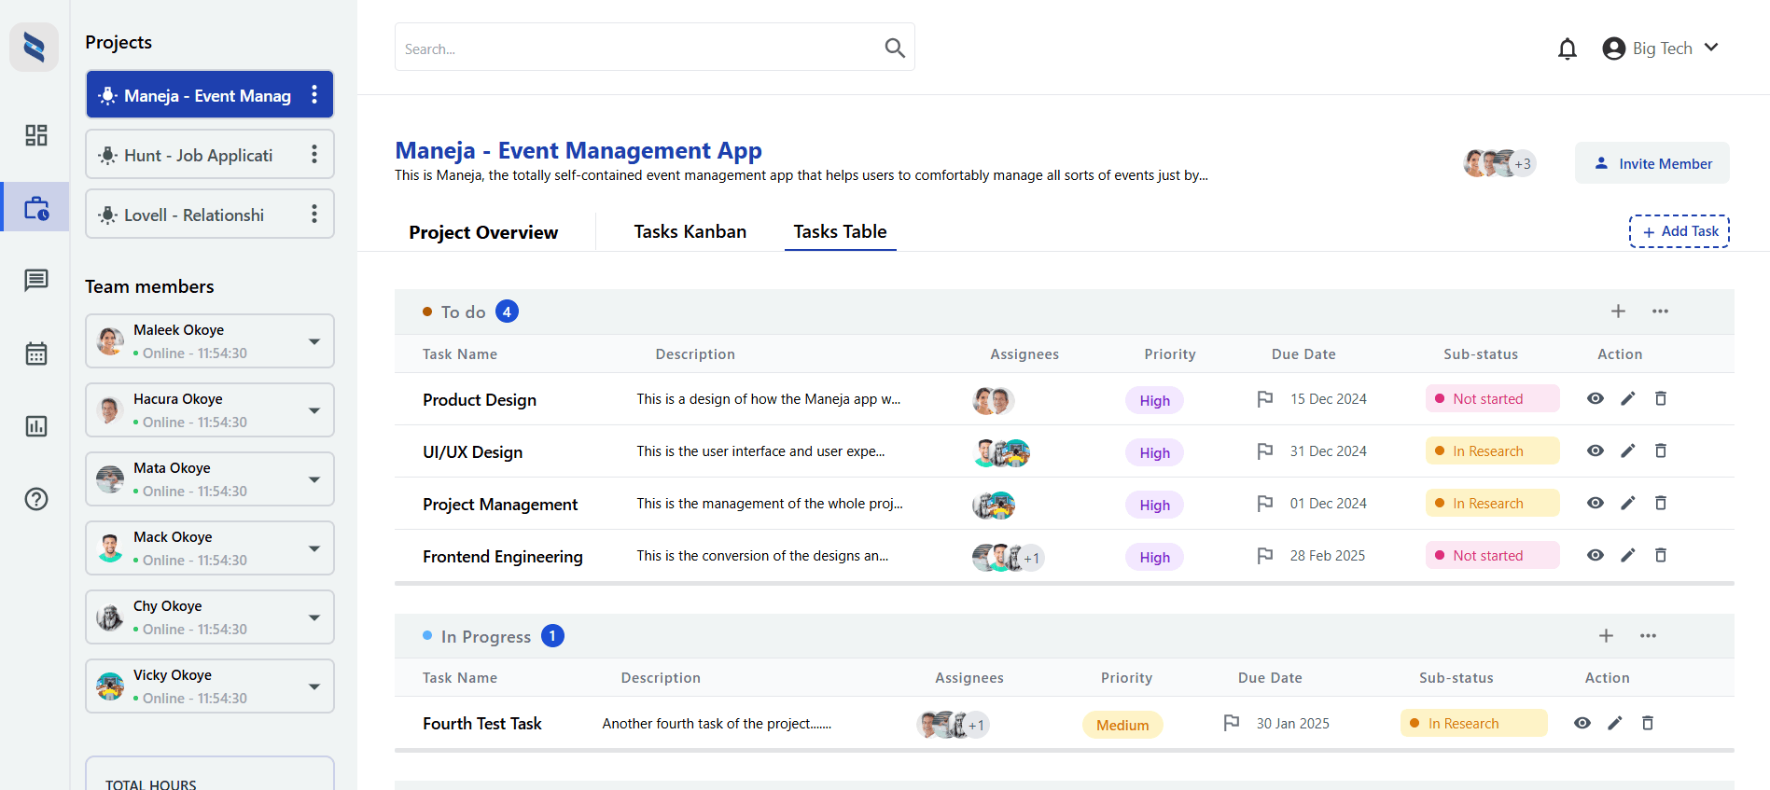Viewport: 1770px width, 790px height.
Task: Delete the Frontend Engineering task
Action: click(x=1660, y=556)
